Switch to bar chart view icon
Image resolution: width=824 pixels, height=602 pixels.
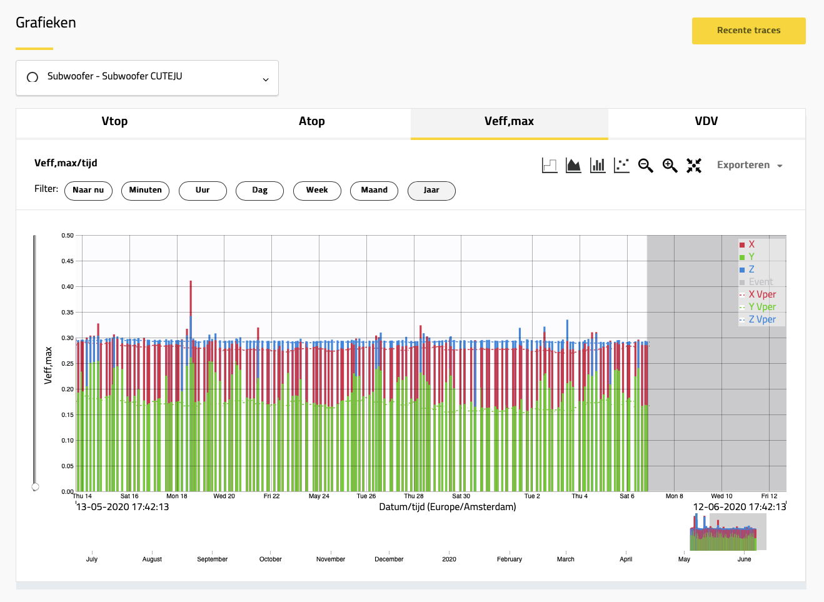coord(598,165)
